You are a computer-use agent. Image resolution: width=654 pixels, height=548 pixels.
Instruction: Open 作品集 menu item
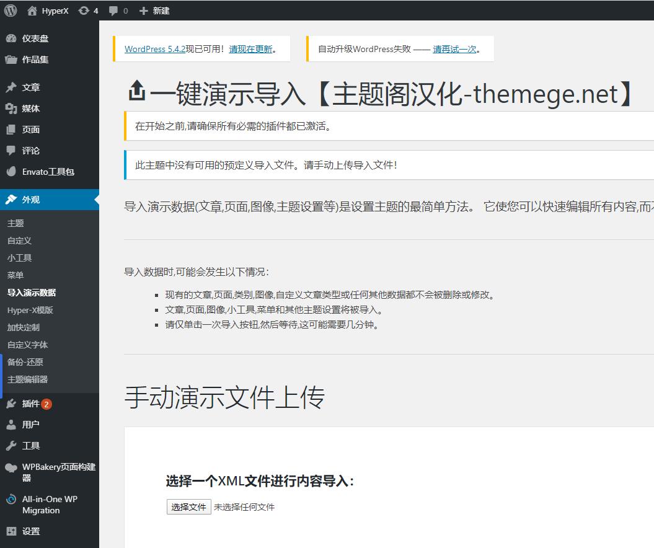[x=35, y=60]
